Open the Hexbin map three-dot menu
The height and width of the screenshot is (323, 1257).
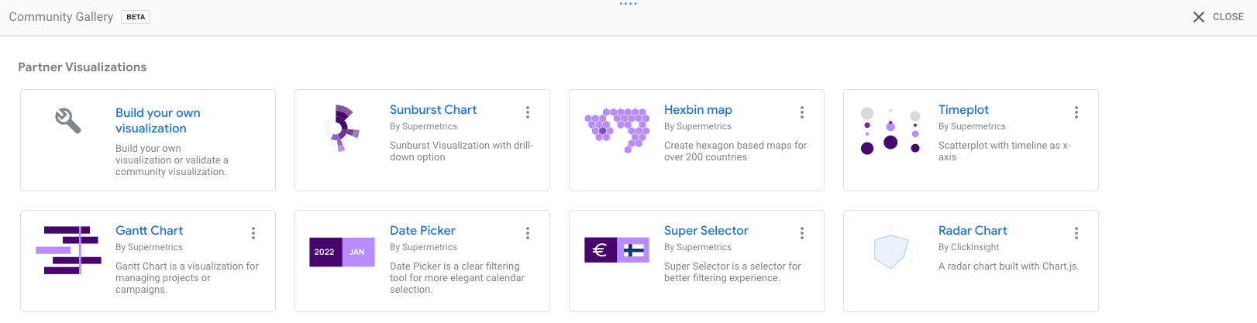click(802, 112)
